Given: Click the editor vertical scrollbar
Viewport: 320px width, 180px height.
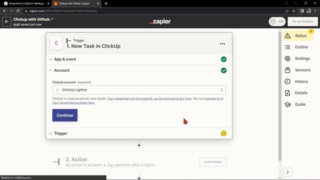Looking at the screenshot, I should (x=280, y=96).
